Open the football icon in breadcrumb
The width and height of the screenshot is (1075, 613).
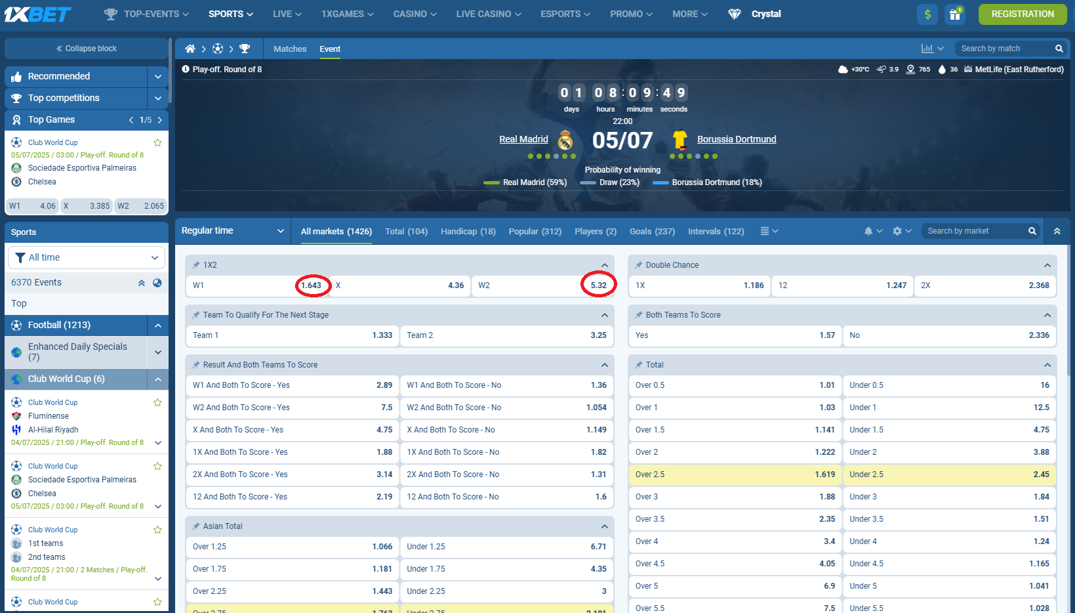(x=218, y=49)
